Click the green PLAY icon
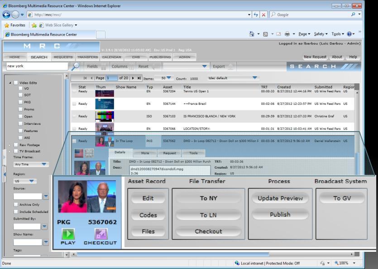 [68, 234]
